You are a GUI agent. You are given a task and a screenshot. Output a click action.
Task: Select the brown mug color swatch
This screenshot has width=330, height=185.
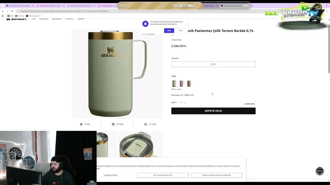click(x=189, y=84)
